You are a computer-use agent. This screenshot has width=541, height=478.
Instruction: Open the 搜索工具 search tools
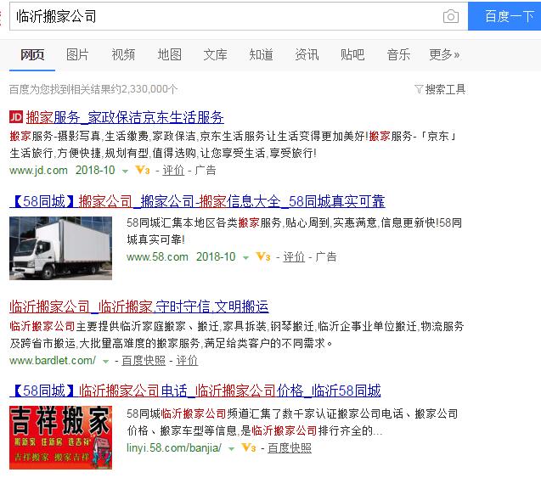tap(445, 89)
